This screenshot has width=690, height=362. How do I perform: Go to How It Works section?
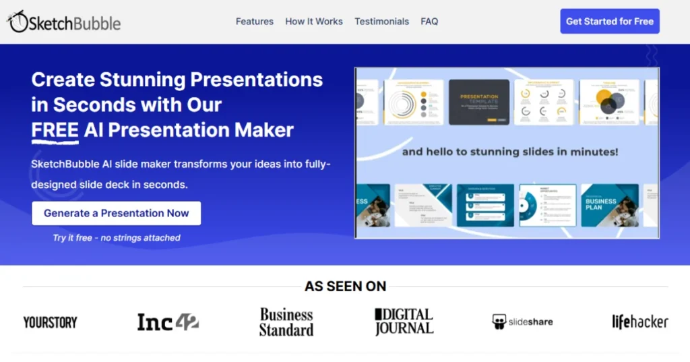[x=314, y=22]
